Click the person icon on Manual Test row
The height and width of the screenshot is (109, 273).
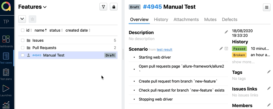tap(28, 55)
